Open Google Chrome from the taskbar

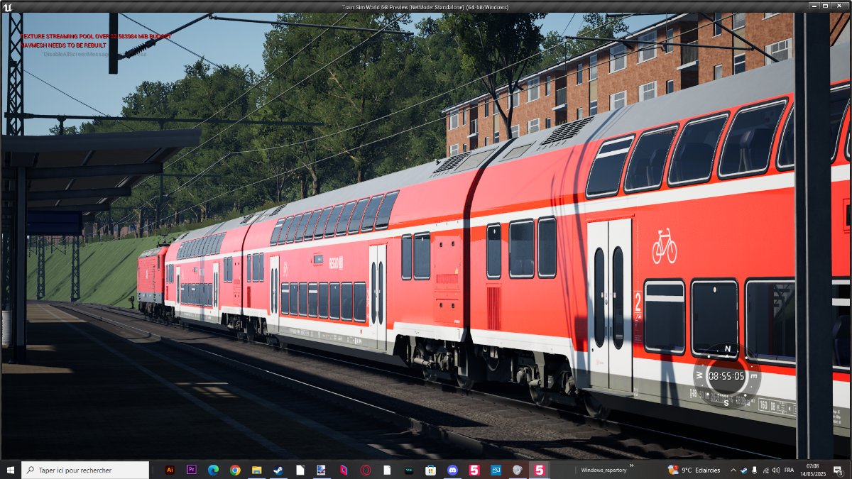(x=235, y=470)
